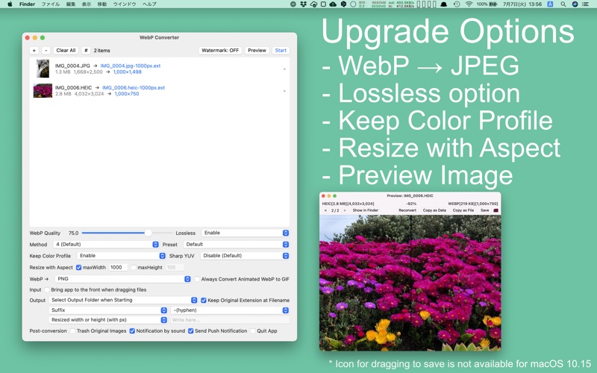Click the cloud upload menu bar icon
The image size is (597, 373).
333,4
